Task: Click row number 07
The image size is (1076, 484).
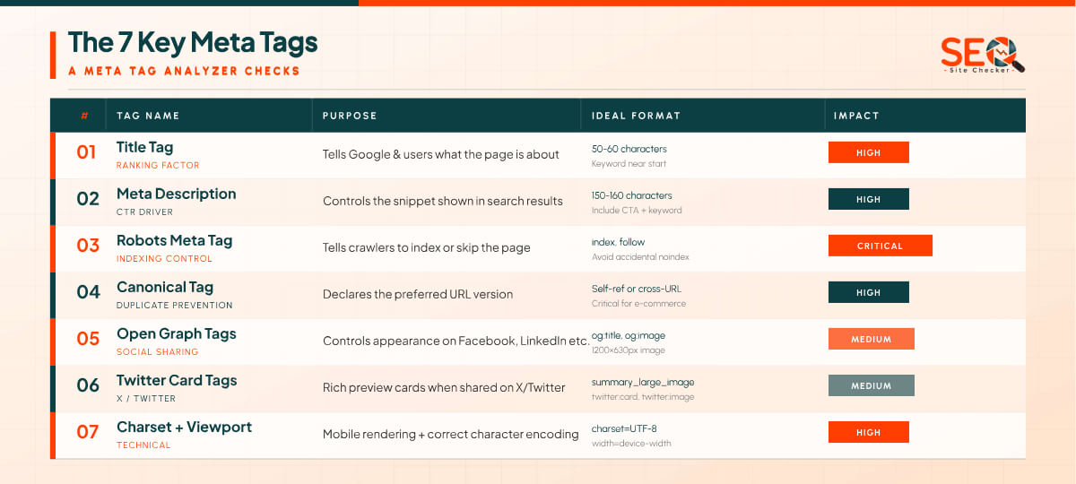Action: coord(87,432)
